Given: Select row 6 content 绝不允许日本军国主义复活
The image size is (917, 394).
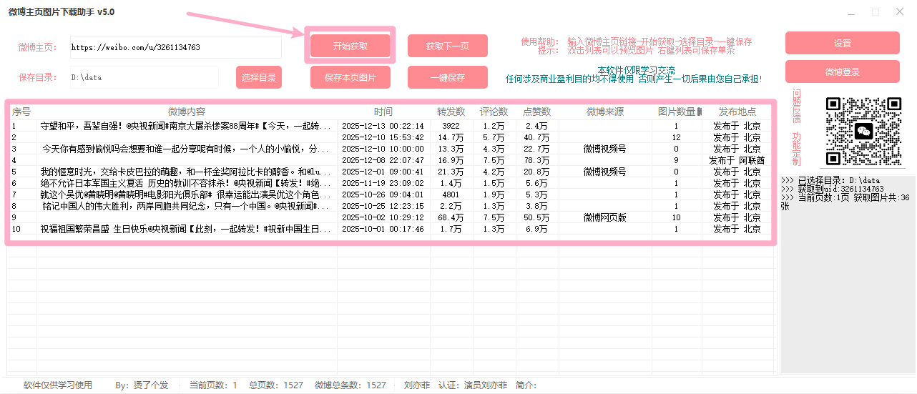Looking at the screenshot, I should [187, 183].
